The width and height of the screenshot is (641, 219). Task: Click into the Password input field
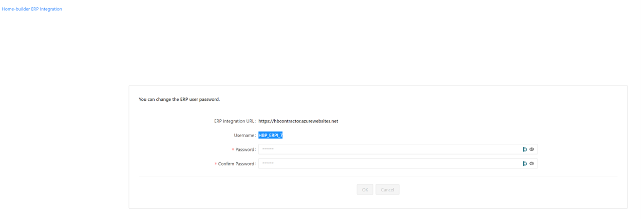[398, 149]
